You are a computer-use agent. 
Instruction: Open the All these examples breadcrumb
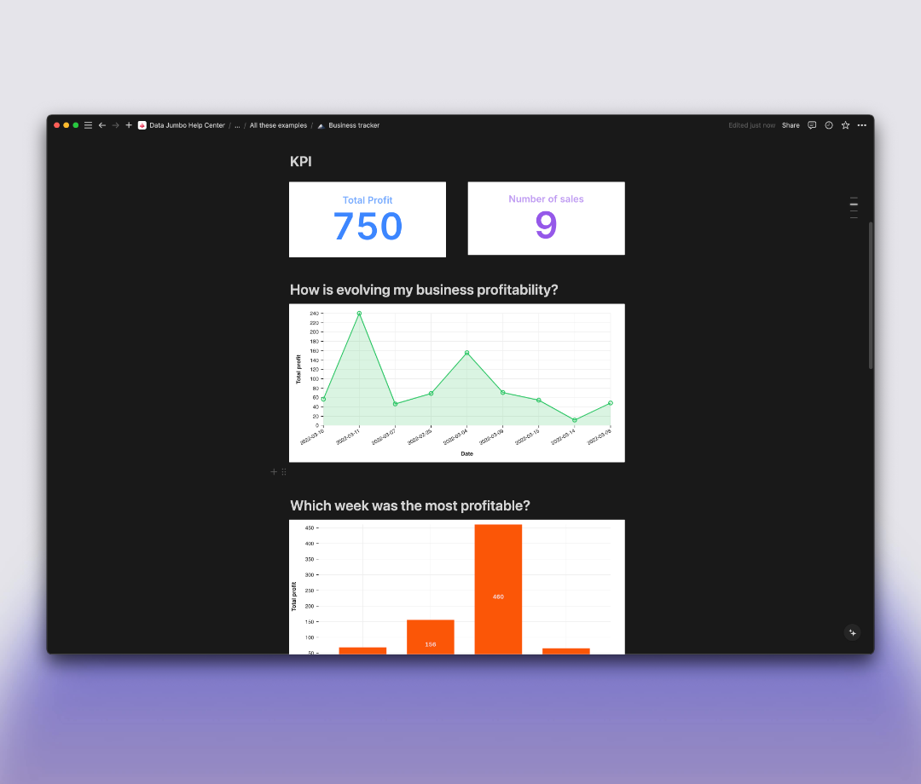(x=278, y=125)
